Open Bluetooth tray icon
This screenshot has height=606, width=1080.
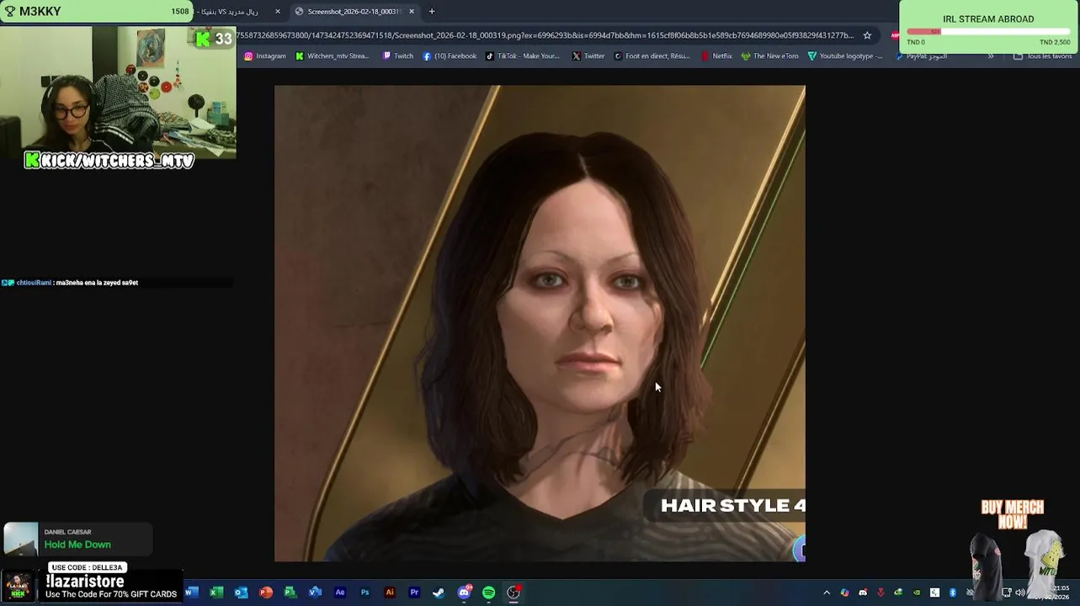(953, 593)
